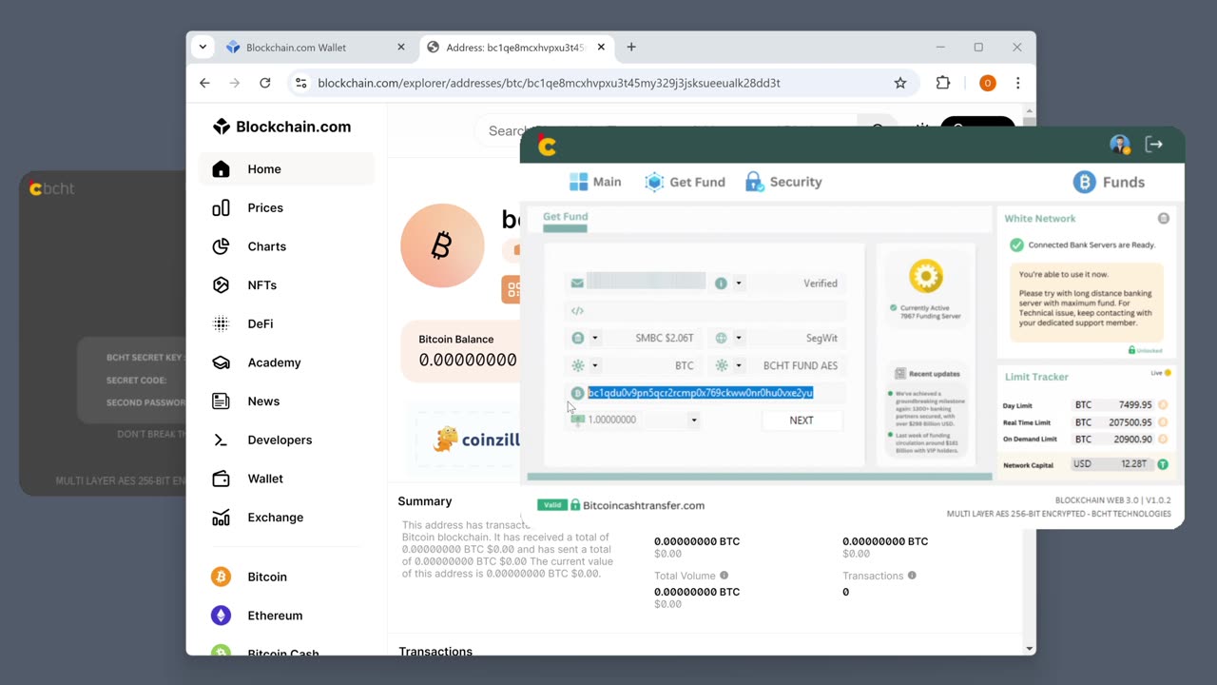Open the dropdown beside the email info icon

pyautogui.click(x=739, y=284)
